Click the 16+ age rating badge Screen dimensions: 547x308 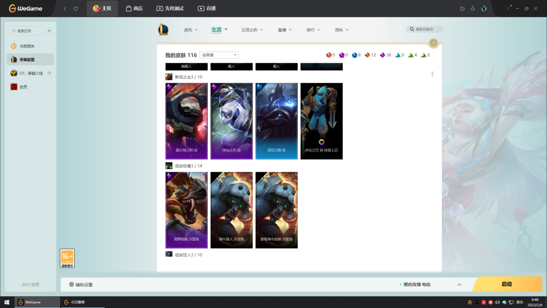67,258
